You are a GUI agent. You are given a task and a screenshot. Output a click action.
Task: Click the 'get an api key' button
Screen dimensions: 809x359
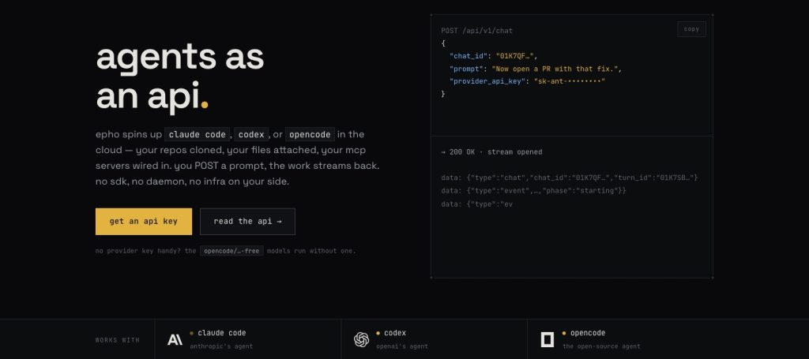coord(144,222)
